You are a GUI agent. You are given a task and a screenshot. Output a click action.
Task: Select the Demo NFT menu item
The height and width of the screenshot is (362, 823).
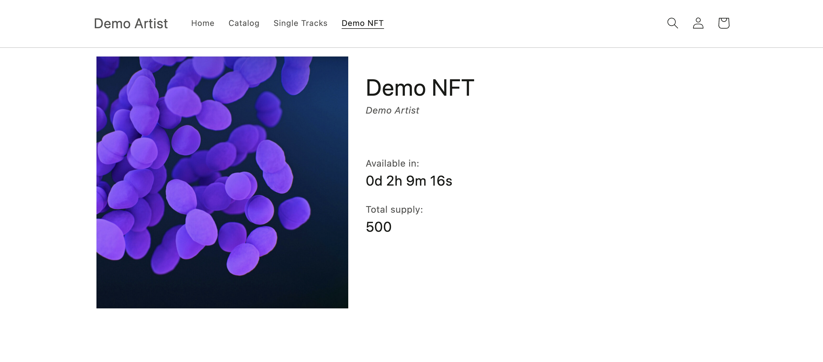tap(363, 23)
